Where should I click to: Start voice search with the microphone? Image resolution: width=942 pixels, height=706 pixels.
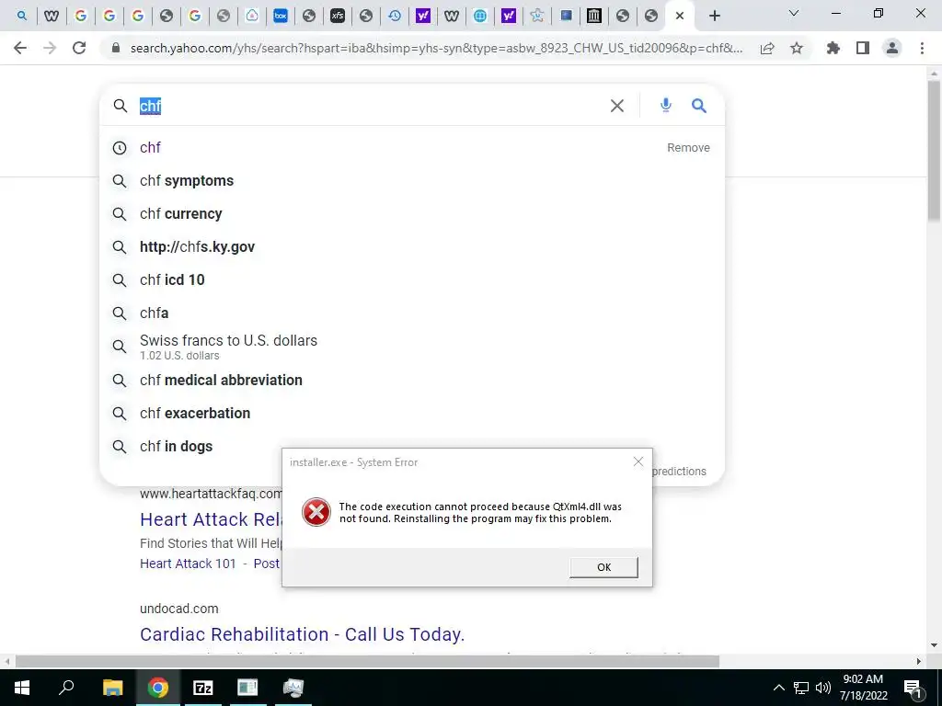(666, 106)
